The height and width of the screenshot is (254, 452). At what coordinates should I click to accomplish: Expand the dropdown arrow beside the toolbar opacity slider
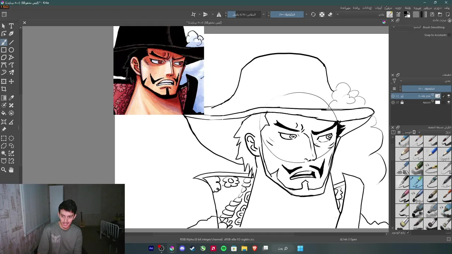[306, 14]
